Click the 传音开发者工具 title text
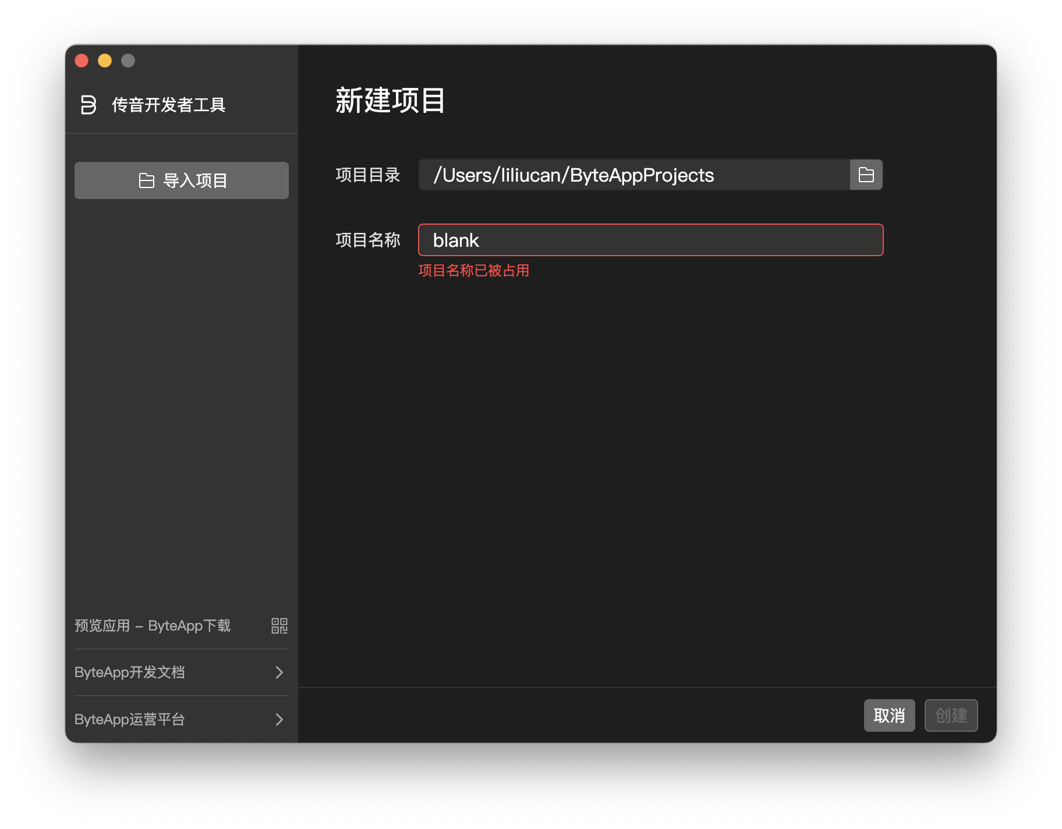The width and height of the screenshot is (1062, 829). click(168, 105)
